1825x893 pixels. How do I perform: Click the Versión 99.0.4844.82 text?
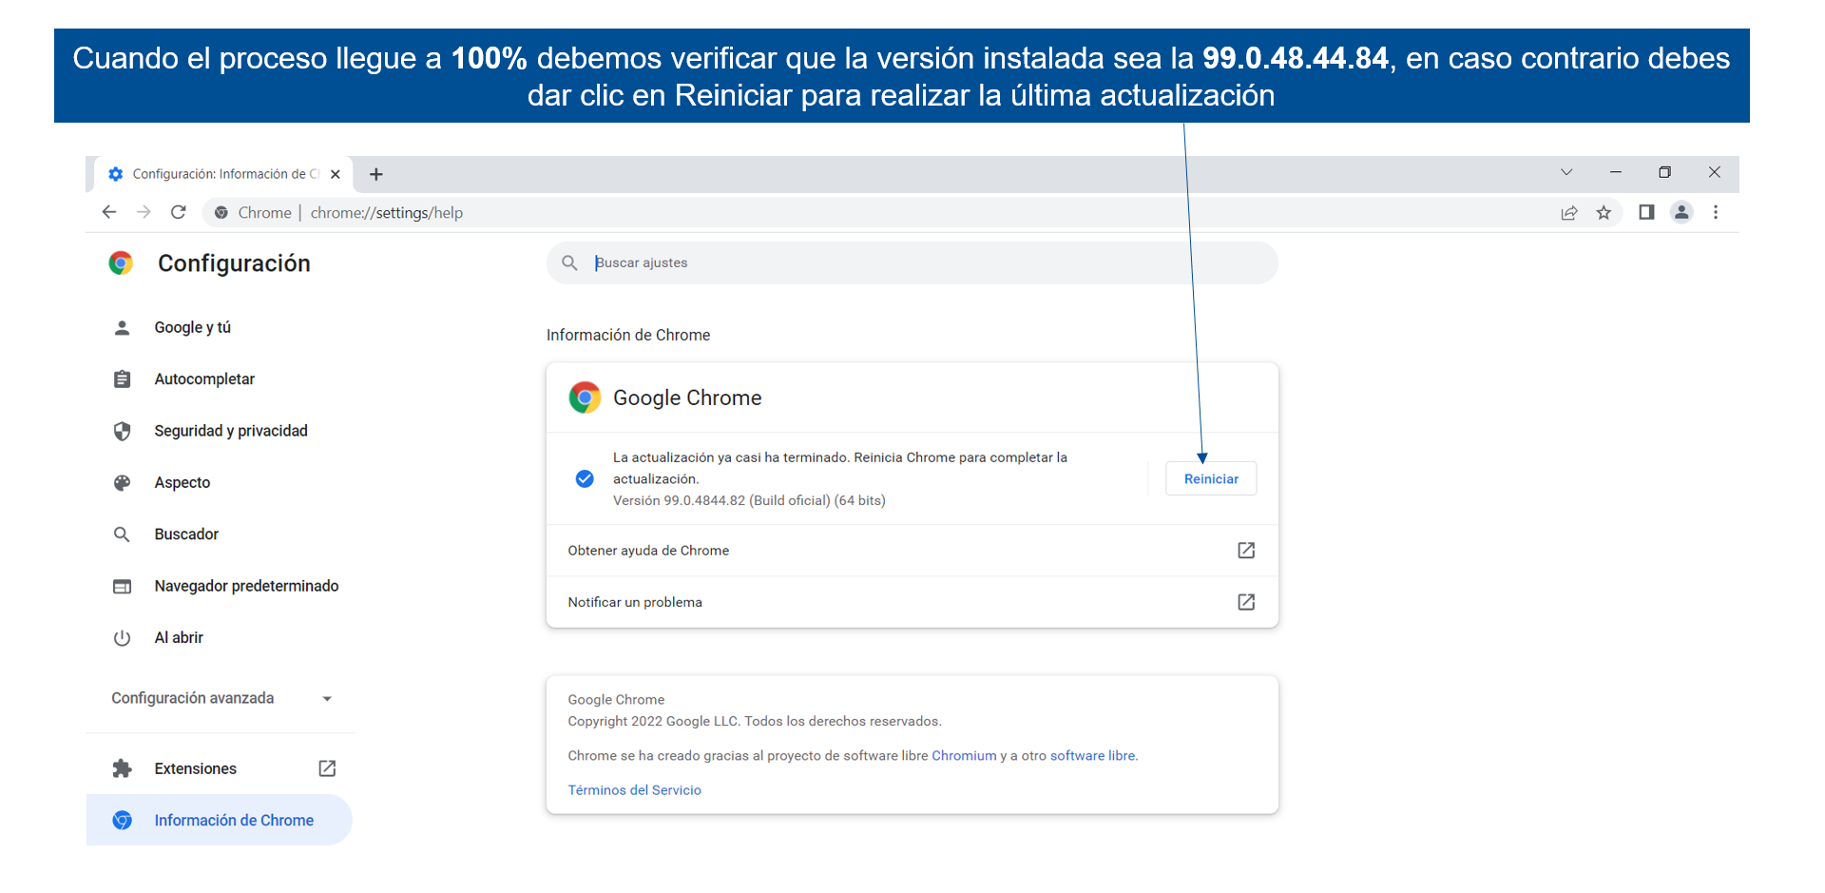(x=749, y=500)
